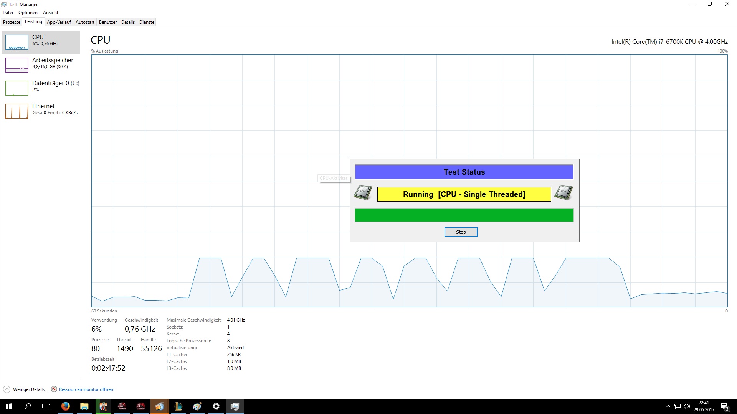Open the Ressourcenmonitor icon link
737x414 pixels.
coord(54,389)
